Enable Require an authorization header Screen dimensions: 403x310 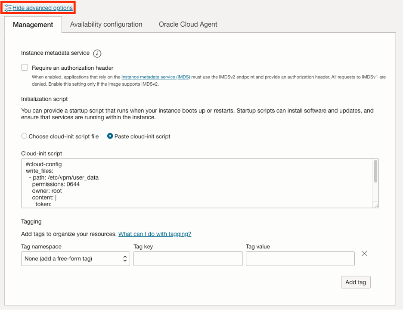(25, 67)
